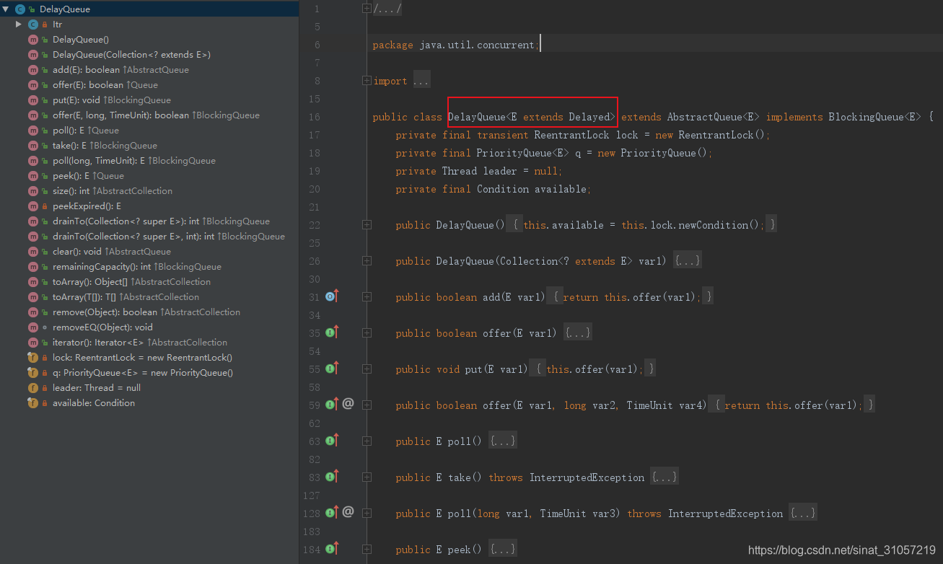943x564 pixels.
Task: Click the implements gutter icon at line 128
Action: tap(332, 513)
